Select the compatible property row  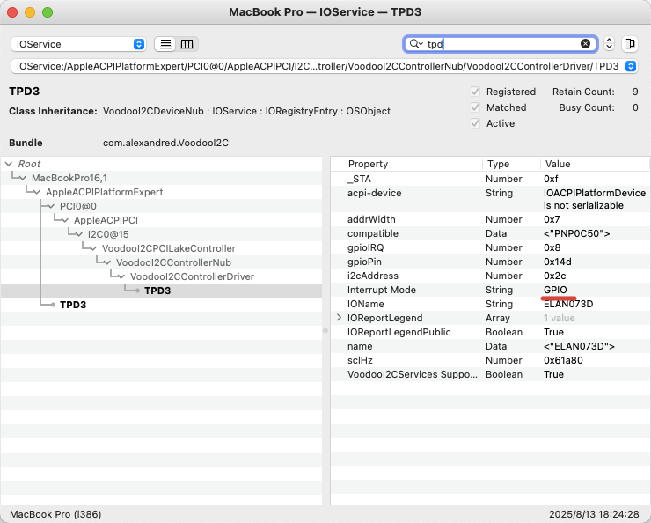(490, 233)
